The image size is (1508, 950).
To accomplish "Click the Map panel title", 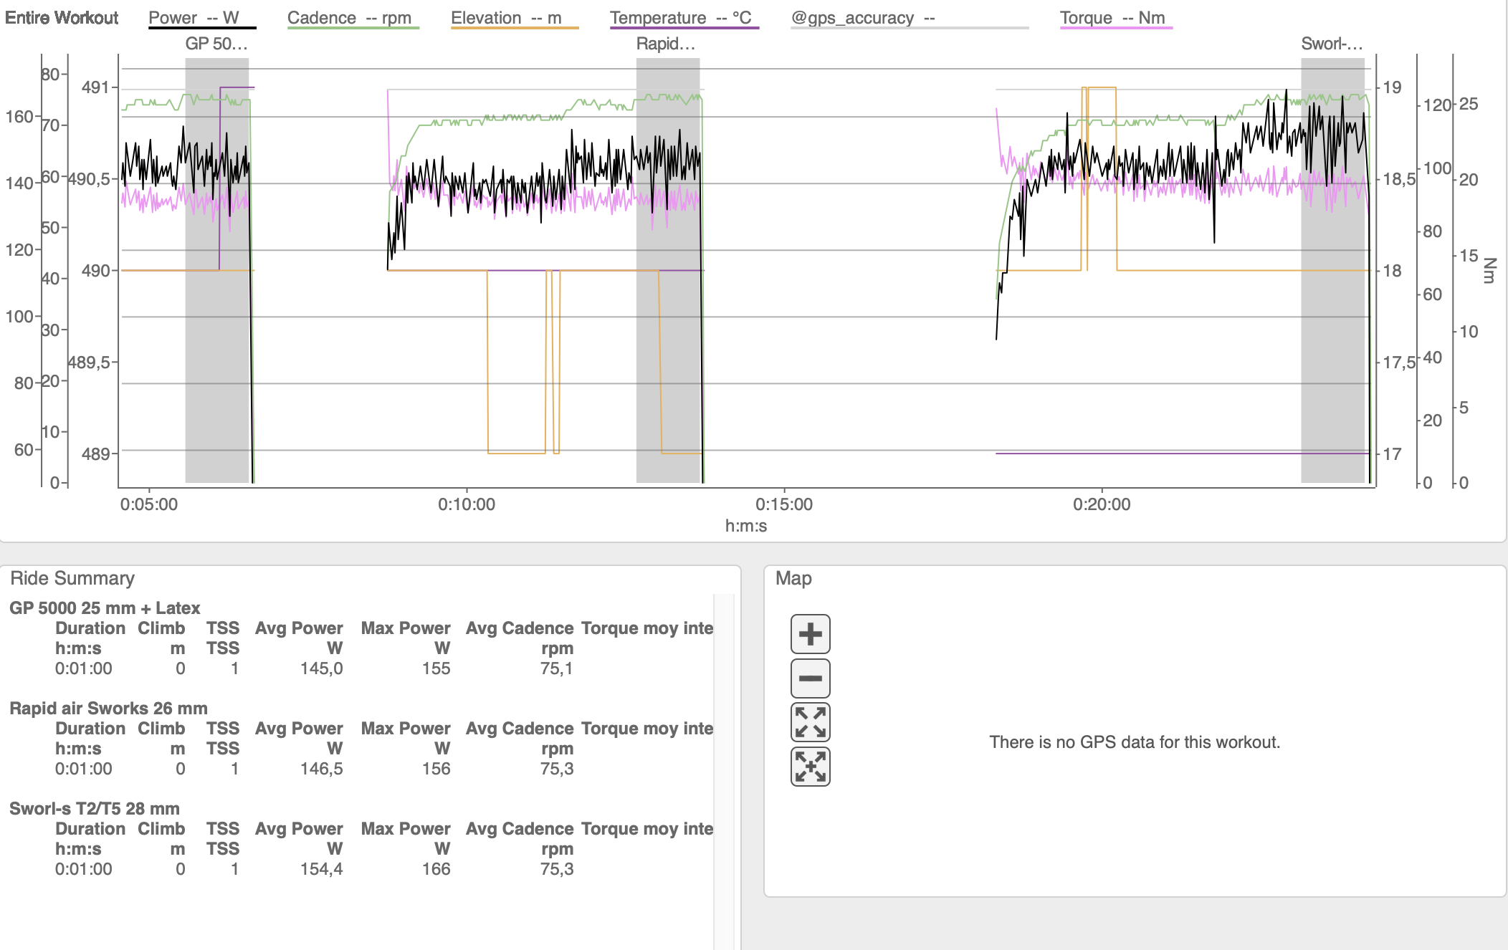I will click(x=793, y=578).
